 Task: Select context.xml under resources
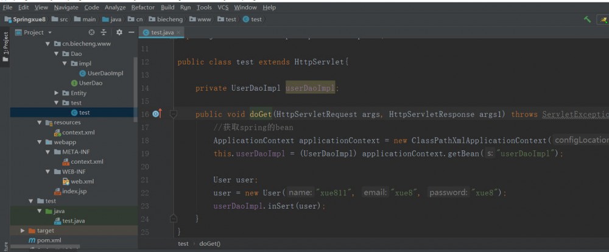click(x=74, y=132)
